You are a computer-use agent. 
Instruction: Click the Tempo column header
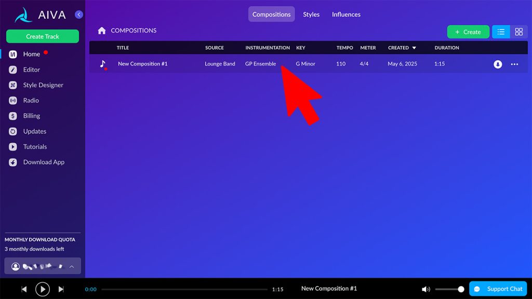pos(345,48)
